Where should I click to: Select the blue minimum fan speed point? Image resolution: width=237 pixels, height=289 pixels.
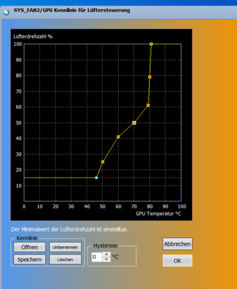(96, 178)
